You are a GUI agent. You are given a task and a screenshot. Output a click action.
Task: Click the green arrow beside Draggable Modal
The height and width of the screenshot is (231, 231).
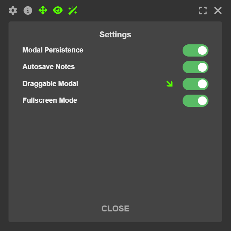tap(170, 84)
